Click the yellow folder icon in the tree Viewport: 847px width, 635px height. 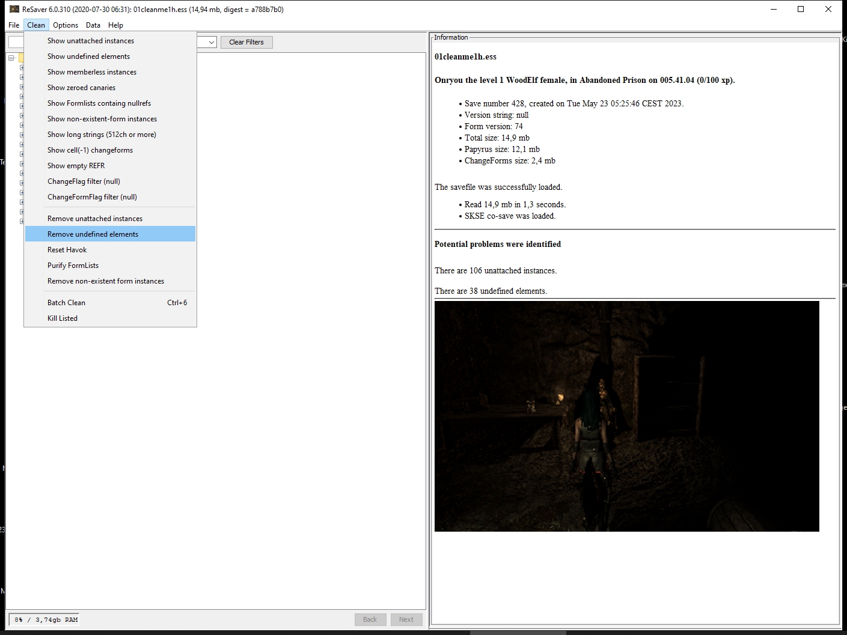click(21, 58)
